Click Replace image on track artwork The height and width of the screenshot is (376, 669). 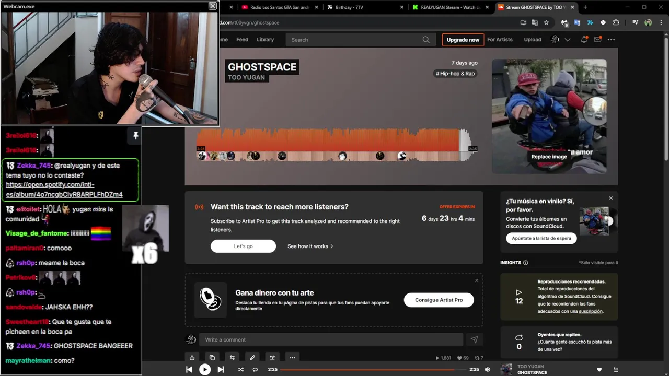(549, 157)
